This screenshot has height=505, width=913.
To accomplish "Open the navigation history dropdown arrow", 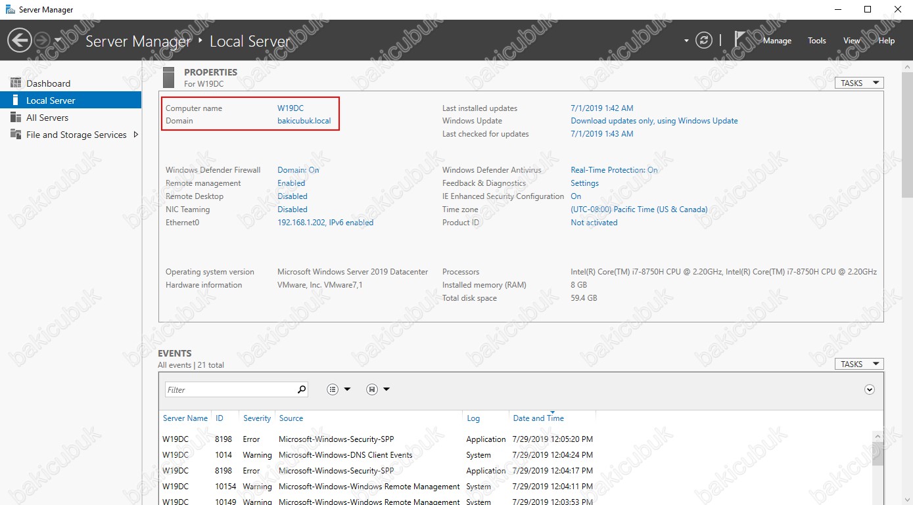I will click(58, 41).
